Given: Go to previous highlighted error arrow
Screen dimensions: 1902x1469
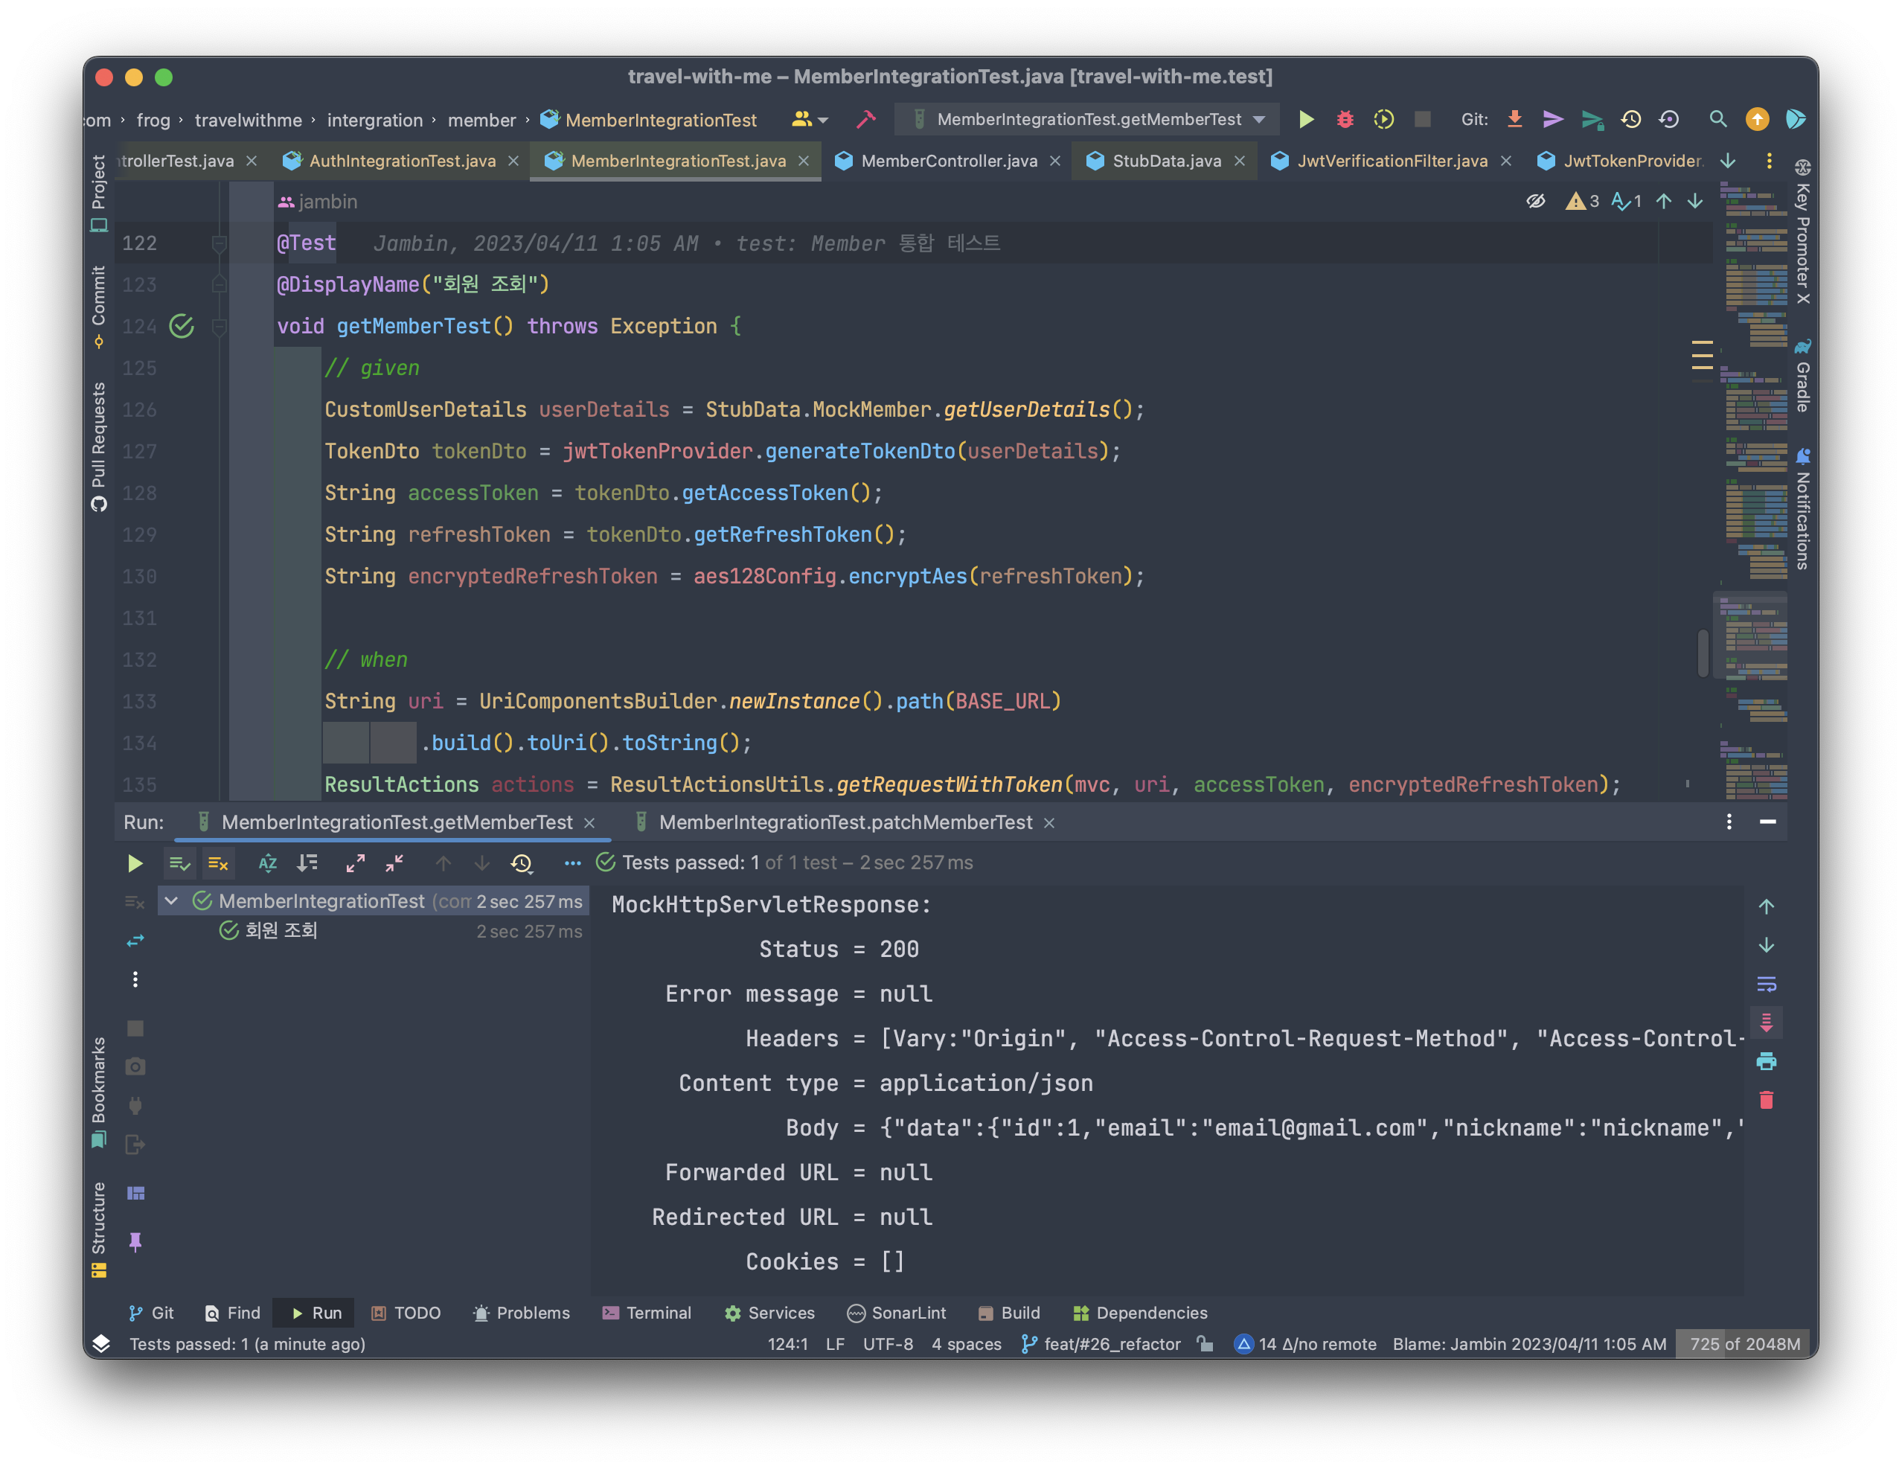Looking at the screenshot, I should 1663,201.
